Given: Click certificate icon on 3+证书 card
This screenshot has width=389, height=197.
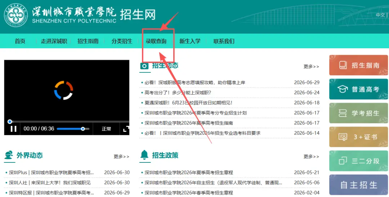Looking at the screenshot, I should pyautogui.click(x=343, y=137).
